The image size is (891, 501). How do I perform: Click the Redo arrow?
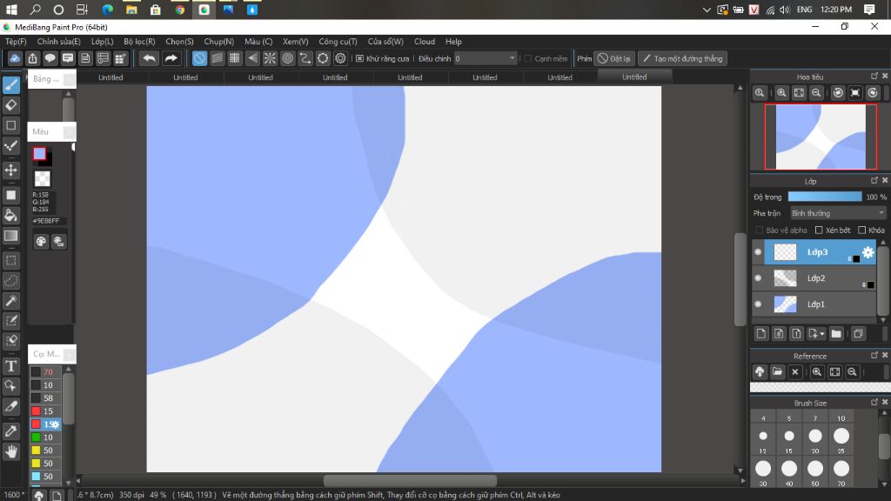click(x=171, y=58)
